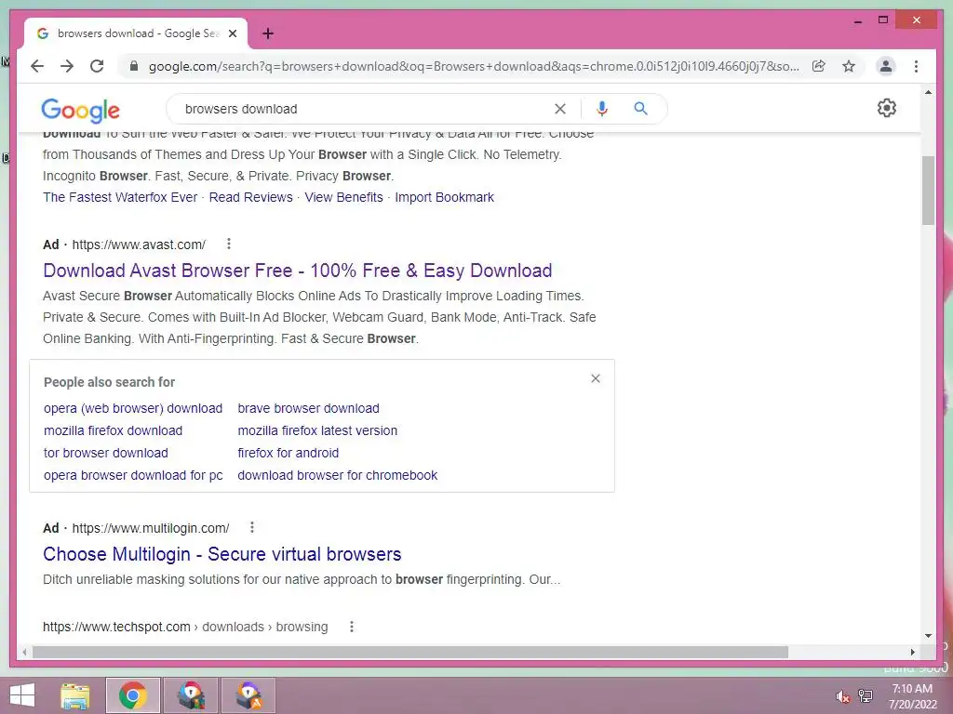
Task: Click the techspot.com downloads browsing breadcrumb
Action: [185, 627]
